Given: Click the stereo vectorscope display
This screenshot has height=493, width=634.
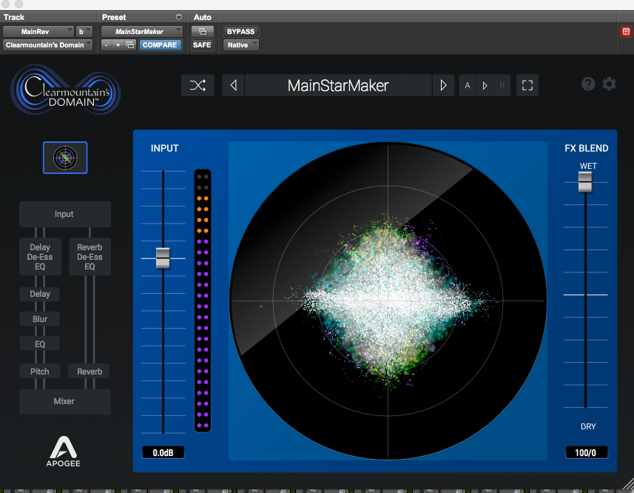Looking at the screenshot, I should tap(388, 301).
